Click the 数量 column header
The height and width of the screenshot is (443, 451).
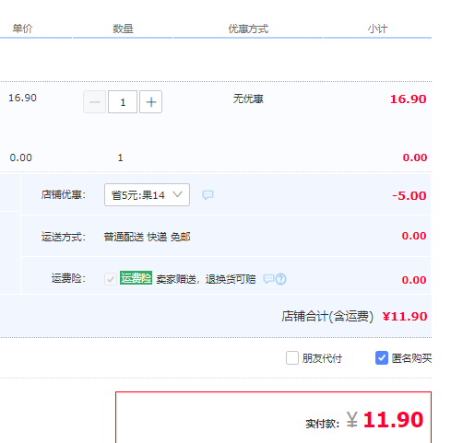(x=123, y=29)
